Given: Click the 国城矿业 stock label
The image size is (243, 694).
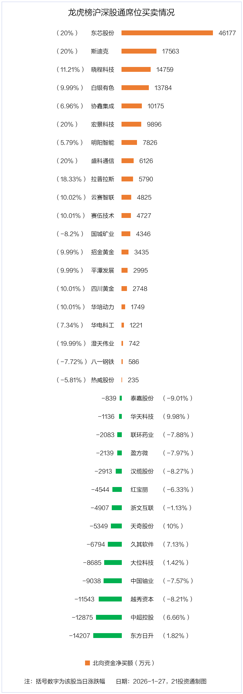Looking at the screenshot, I should pos(103,234).
